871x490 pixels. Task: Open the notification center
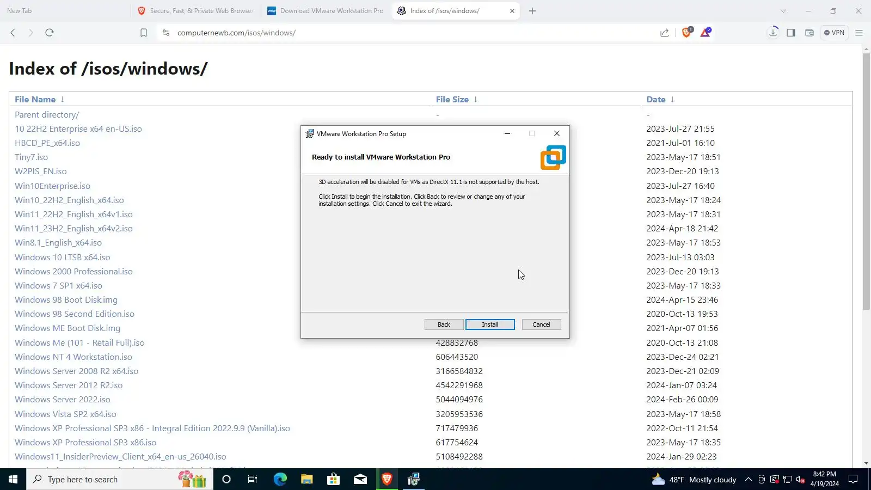(x=854, y=479)
